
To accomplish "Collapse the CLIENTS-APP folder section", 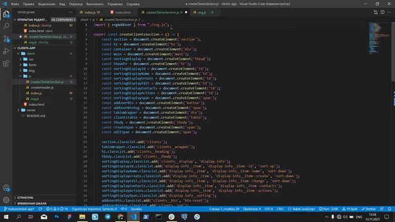I will coord(15,48).
